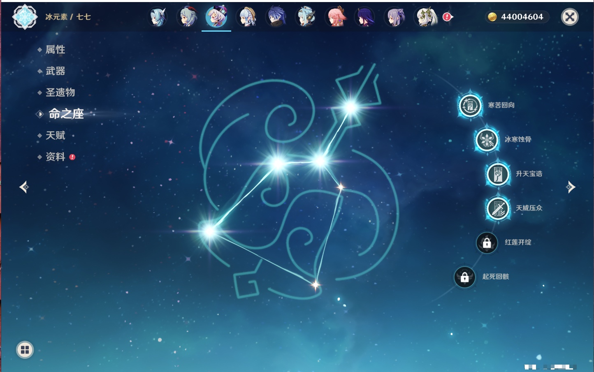Click the topmost bright star in the constellation
Viewport: 594px width, 372px height.
[351, 108]
